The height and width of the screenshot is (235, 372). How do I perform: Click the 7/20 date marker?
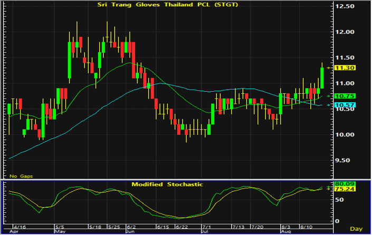(x=257, y=227)
